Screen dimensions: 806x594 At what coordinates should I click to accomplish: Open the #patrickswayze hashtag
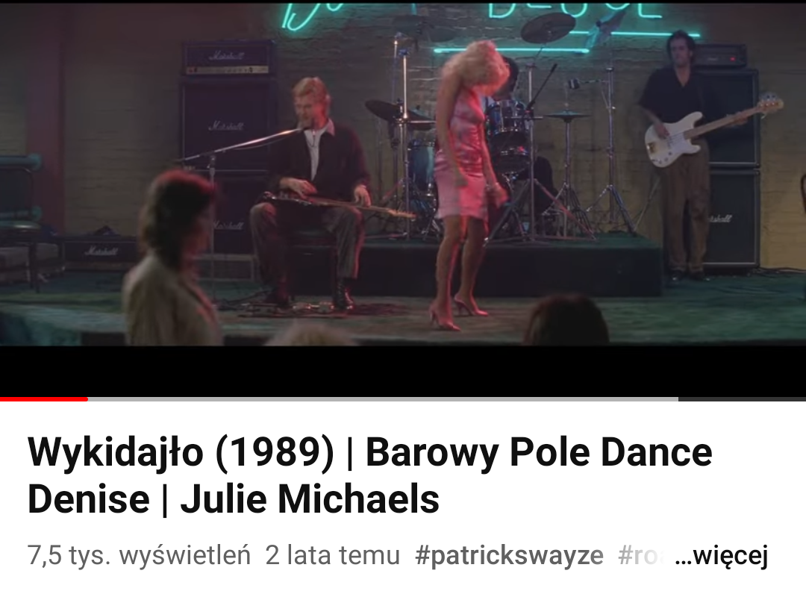click(509, 555)
